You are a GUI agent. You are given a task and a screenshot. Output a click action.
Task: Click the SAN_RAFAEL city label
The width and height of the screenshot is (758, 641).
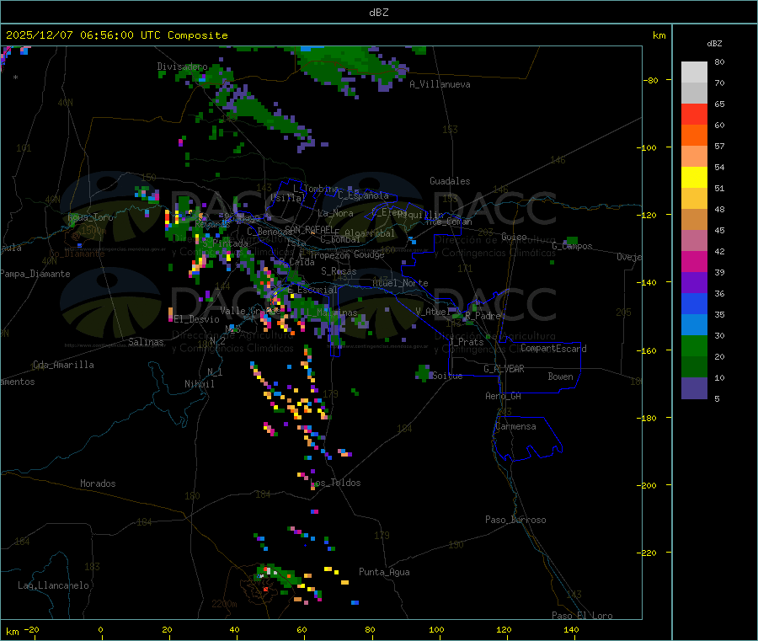(x=308, y=230)
